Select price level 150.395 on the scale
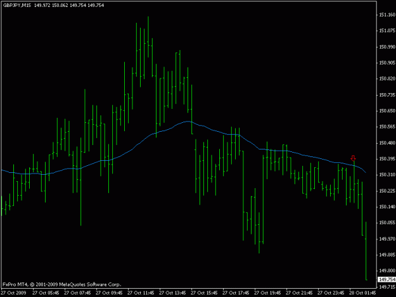The height and width of the screenshot is (297, 396). 387,159
